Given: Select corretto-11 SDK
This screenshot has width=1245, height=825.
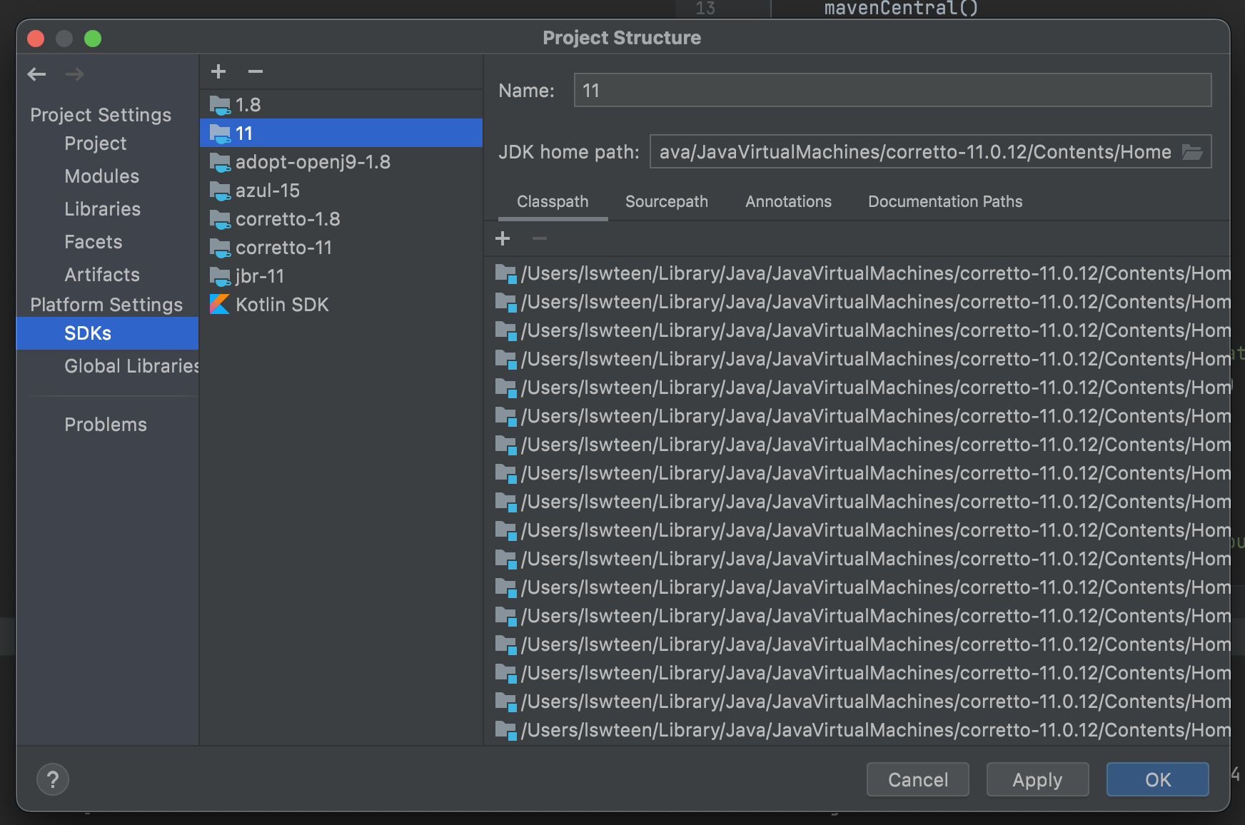Looking at the screenshot, I should (x=341, y=248).
